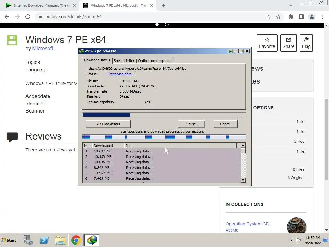Pause the download
329x247 pixels.
tap(191, 124)
